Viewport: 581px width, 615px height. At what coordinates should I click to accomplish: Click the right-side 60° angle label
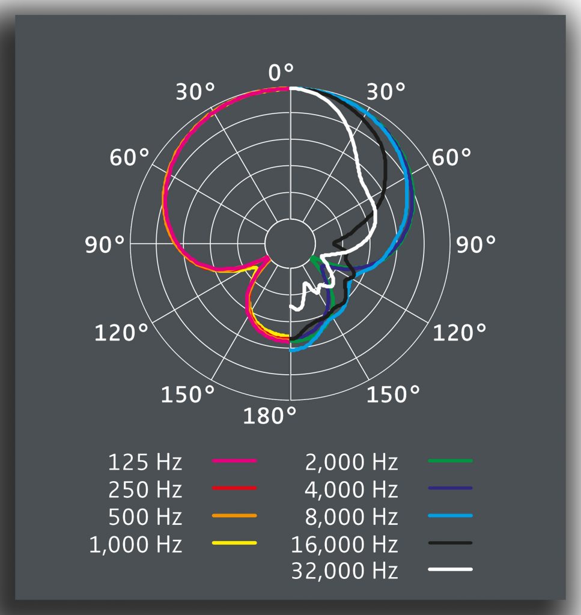coord(451,157)
